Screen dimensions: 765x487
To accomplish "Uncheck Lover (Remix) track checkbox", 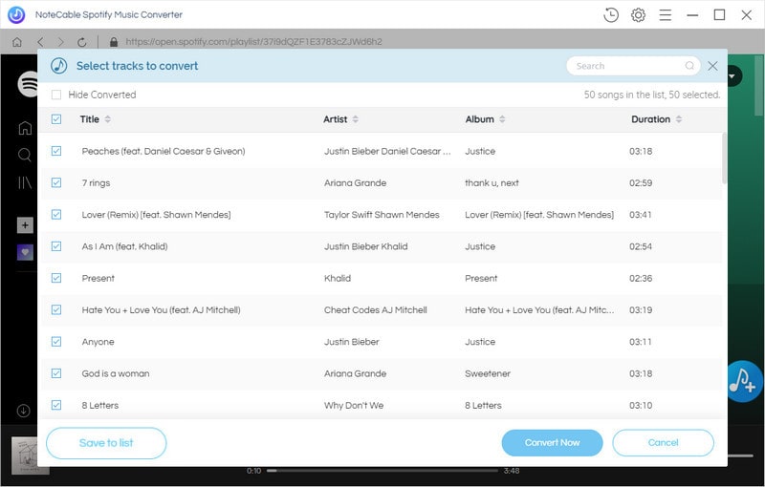I will pyautogui.click(x=56, y=214).
